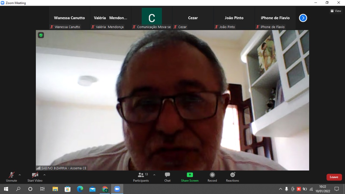Image resolution: width=345 pixels, height=194 pixels.
Task: Show hidden system tray icons
Action: 281,189
